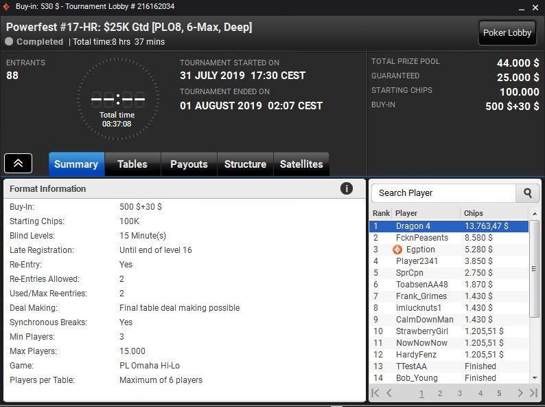Image resolution: width=545 pixels, height=407 pixels.
Task: Go to the first page of players
Action: [375, 393]
